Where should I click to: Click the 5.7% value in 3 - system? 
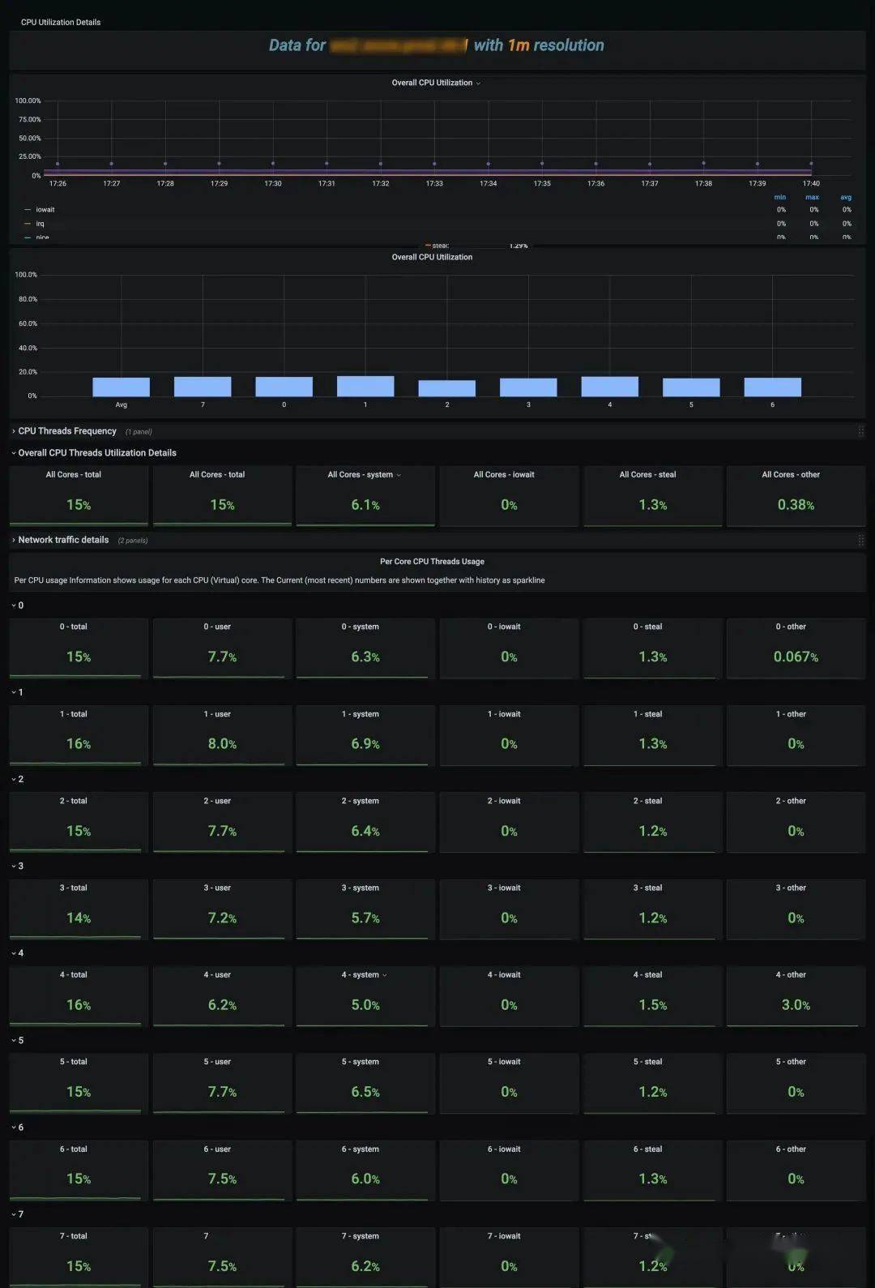click(365, 918)
